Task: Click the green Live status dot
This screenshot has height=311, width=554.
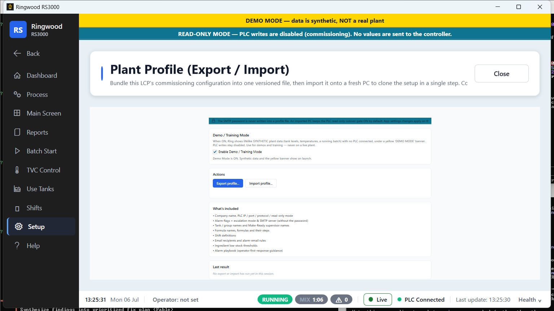Action: pyautogui.click(x=371, y=299)
